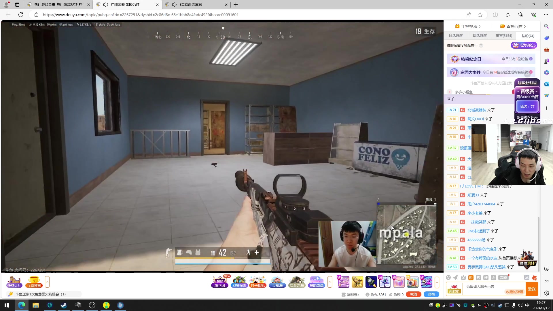Open the 背包 backpack button
The height and width of the screenshot is (311, 553).
pos(431,294)
